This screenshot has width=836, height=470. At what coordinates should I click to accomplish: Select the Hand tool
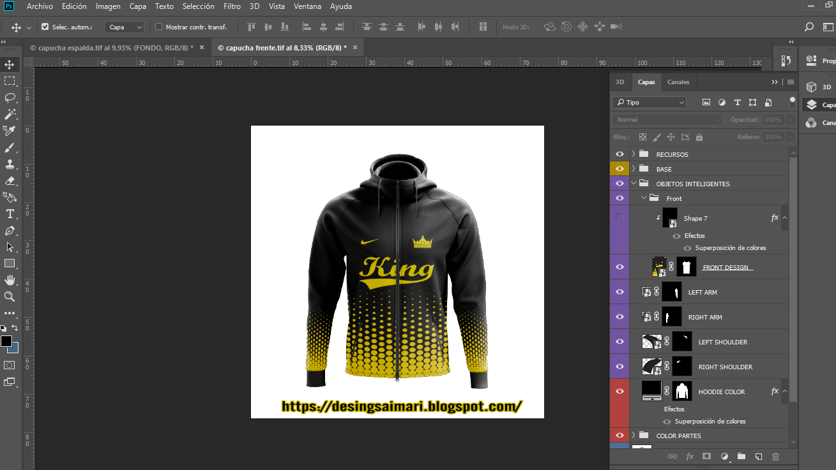(x=10, y=280)
